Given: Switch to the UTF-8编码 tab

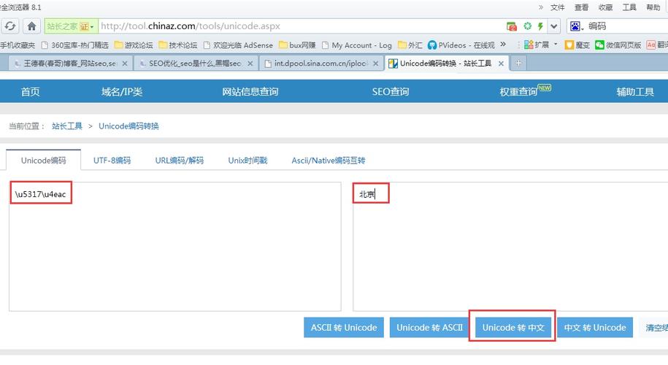Looking at the screenshot, I should (x=112, y=161).
